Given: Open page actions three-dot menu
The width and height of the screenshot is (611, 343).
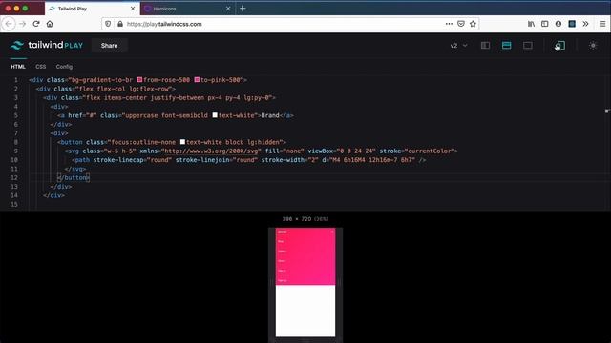Looking at the screenshot, I should 449,24.
